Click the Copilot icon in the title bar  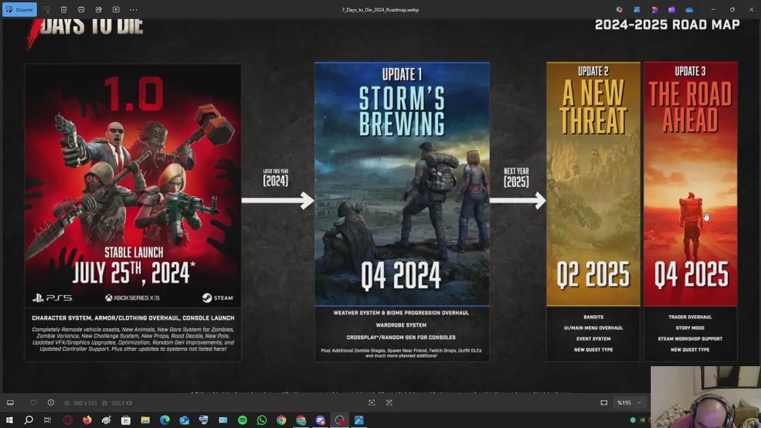coord(620,10)
